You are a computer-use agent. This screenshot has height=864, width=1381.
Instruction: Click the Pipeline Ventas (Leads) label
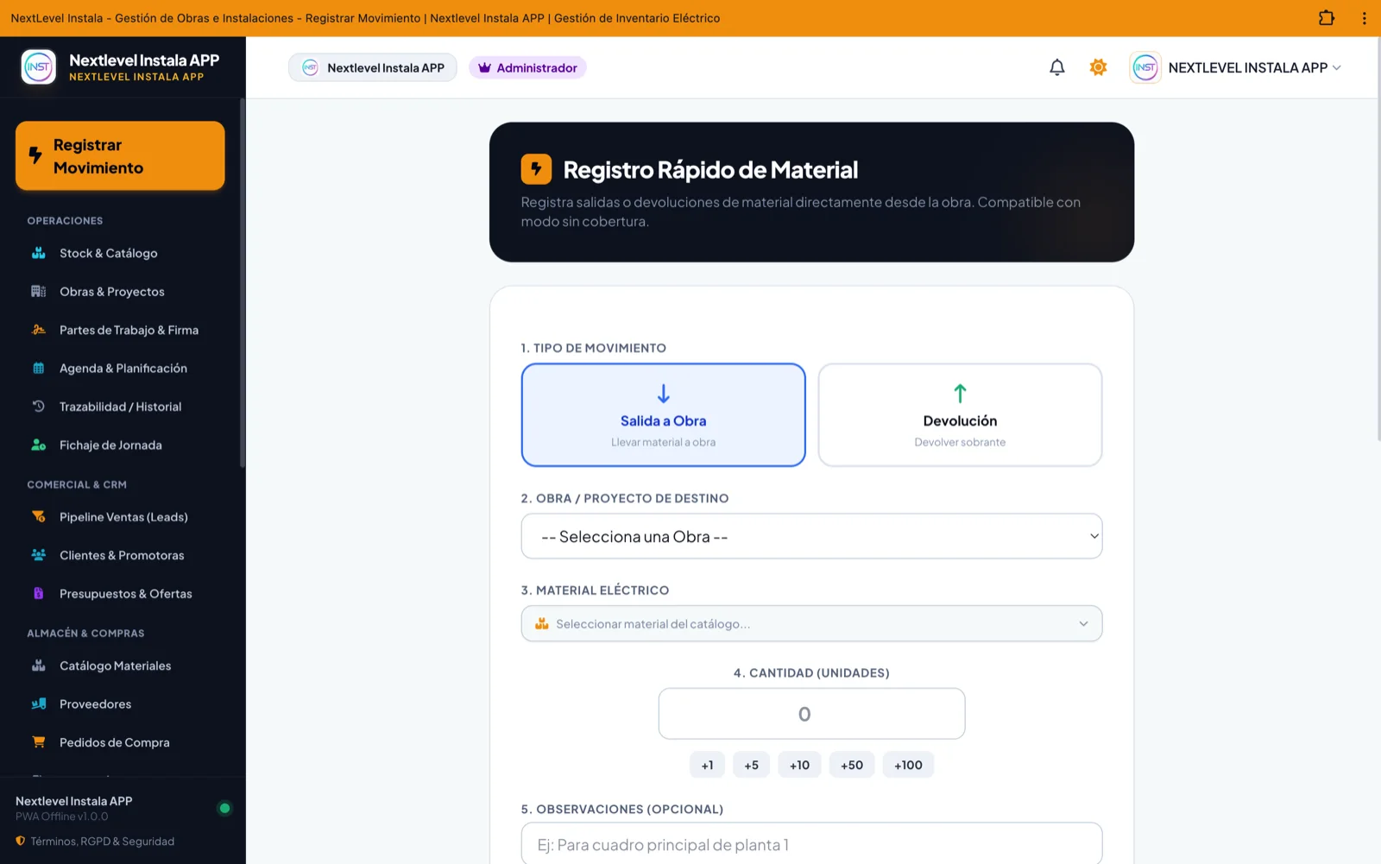coord(123,517)
